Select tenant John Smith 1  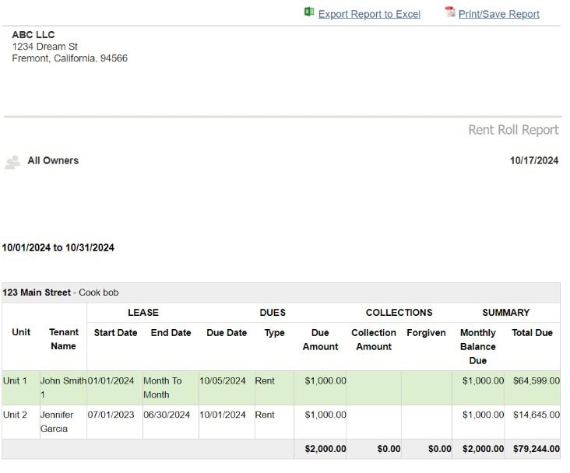click(63, 387)
